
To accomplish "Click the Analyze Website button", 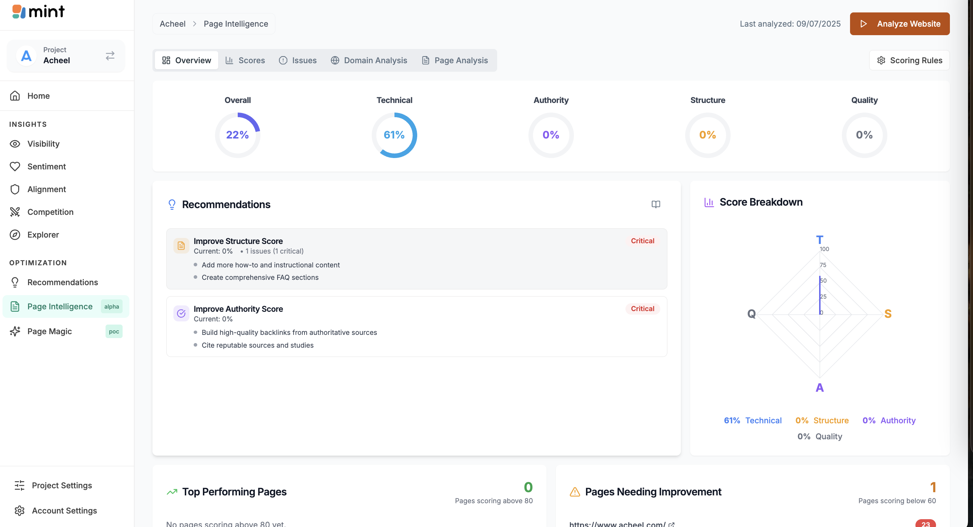I will [x=899, y=24].
